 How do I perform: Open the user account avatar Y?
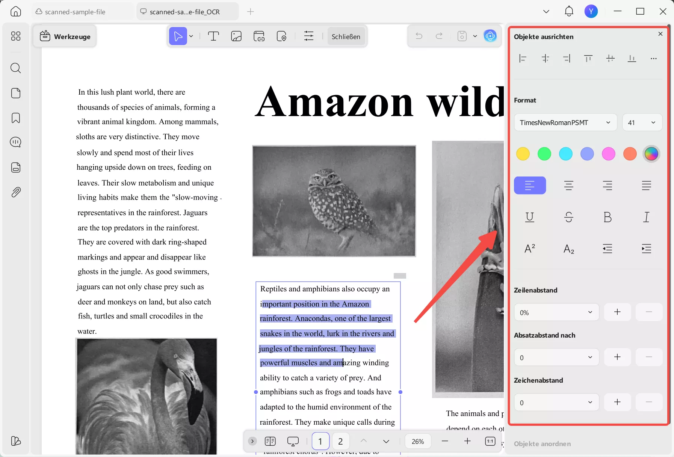[x=591, y=11]
